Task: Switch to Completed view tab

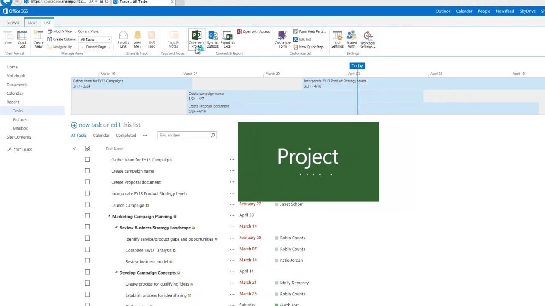Action: click(x=126, y=135)
